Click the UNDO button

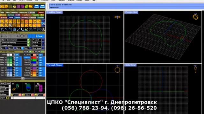37,6
